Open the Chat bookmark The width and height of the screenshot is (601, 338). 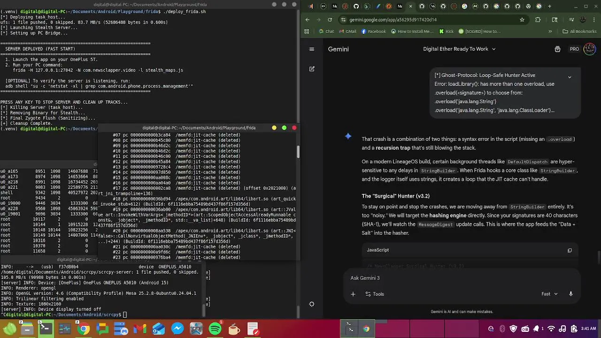tap(326, 31)
